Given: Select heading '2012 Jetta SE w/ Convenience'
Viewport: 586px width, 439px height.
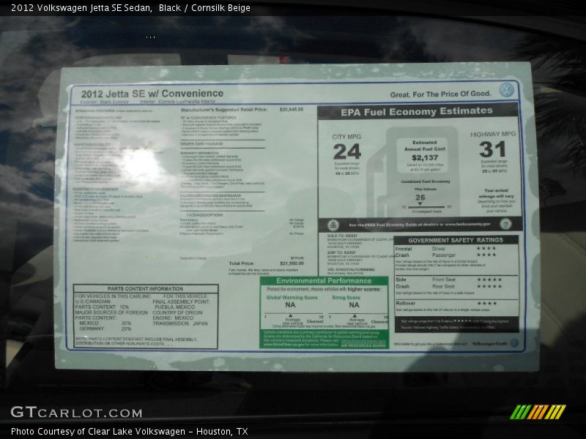Looking at the screenshot, I should (152, 94).
